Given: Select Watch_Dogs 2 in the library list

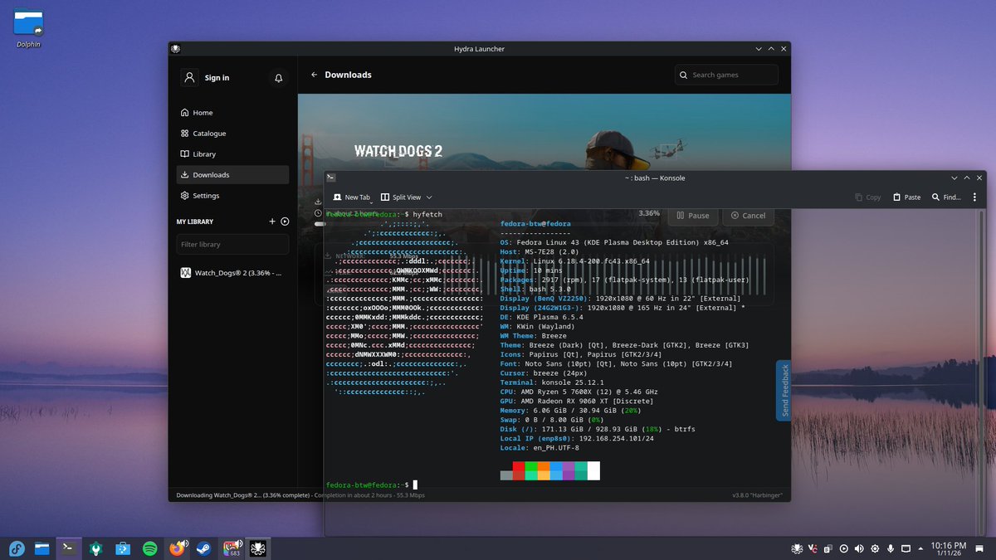Looking at the screenshot, I should 232,273.
